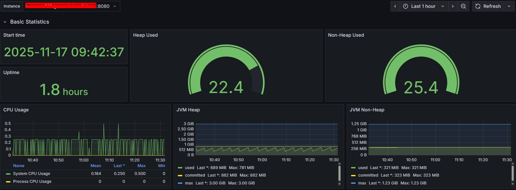Click the zoom out time range icon
Screen dimensions: 516x190
coord(463,6)
